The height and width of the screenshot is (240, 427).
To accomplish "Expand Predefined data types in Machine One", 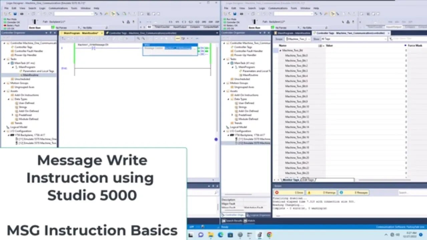I will click(13, 115).
